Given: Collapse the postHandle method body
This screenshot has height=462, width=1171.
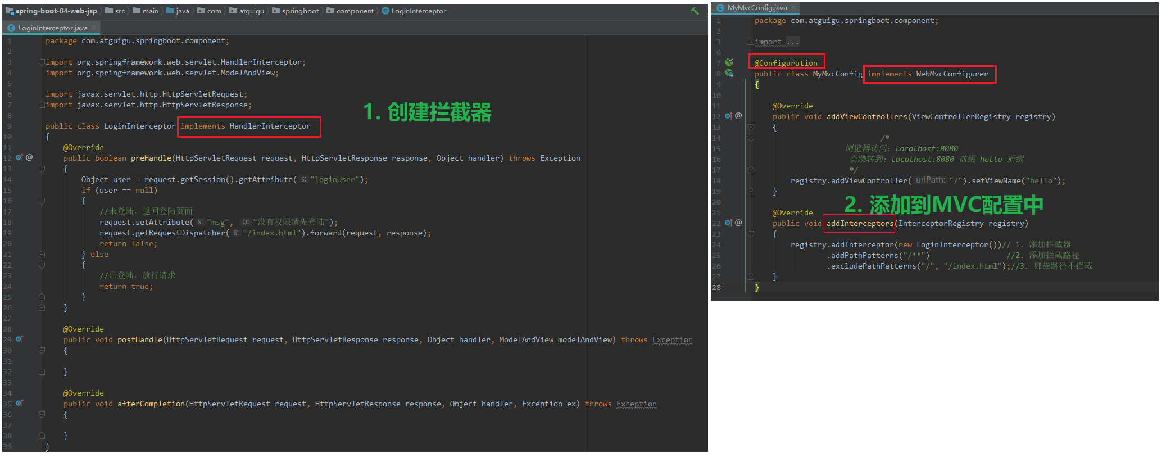Looking at the screenshot, I should pyautogui.click(x=42, y=350).
